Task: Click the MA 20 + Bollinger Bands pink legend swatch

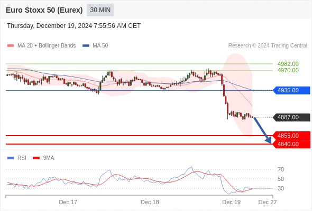Action: tap(11, 46)
